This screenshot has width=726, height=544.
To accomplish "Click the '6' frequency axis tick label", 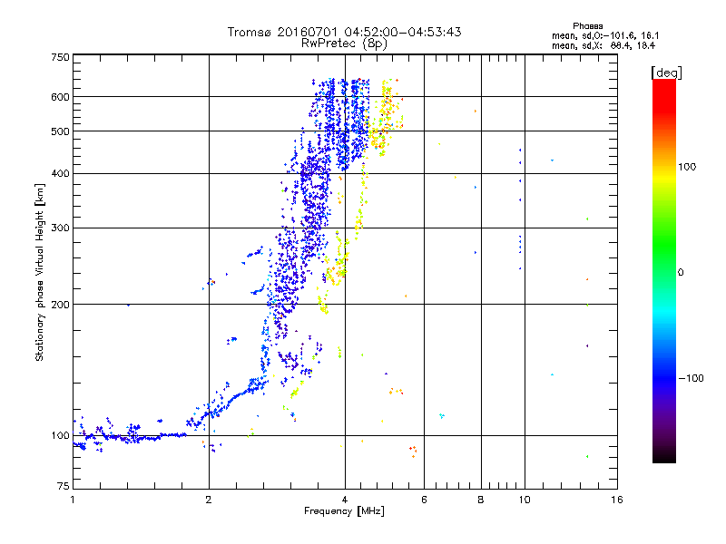I will click(424, 500).
